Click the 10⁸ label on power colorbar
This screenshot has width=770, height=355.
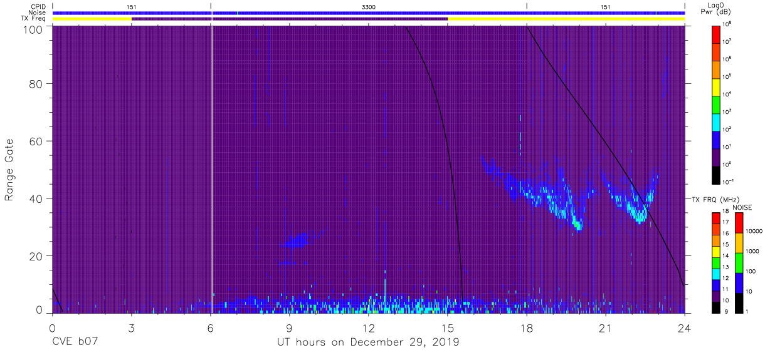click(x=728, y=23)
